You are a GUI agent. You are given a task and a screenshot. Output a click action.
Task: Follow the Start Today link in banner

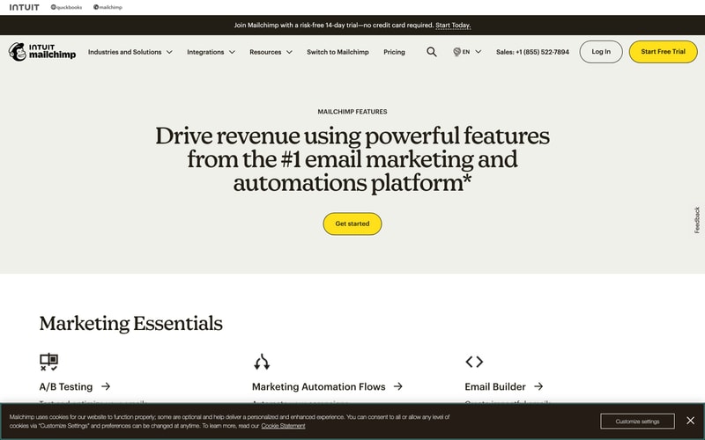coord(453,26)
